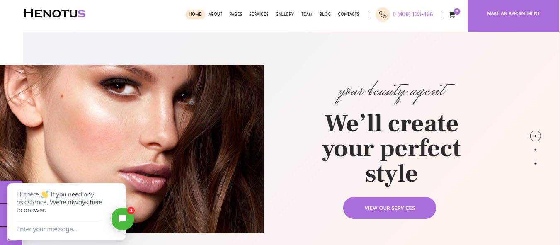Navigate to the Team page
Screen dimensions: 560x245
(x=307, y=15)
